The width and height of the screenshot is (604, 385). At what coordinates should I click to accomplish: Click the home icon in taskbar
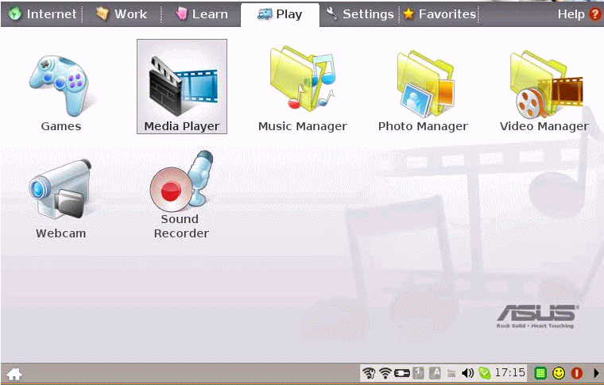click(x=14, y=374)
